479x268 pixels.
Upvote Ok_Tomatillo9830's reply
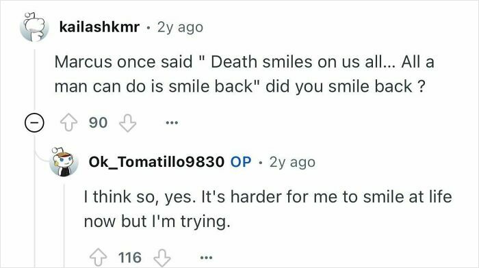tap(98, 258)
